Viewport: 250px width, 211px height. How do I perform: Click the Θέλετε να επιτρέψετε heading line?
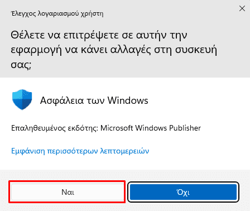(99, 35)
